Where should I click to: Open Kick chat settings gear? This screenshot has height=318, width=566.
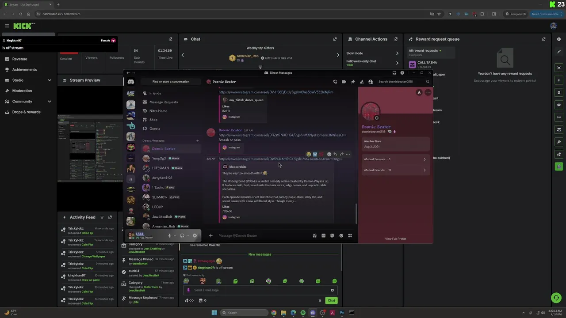(320, 300)
